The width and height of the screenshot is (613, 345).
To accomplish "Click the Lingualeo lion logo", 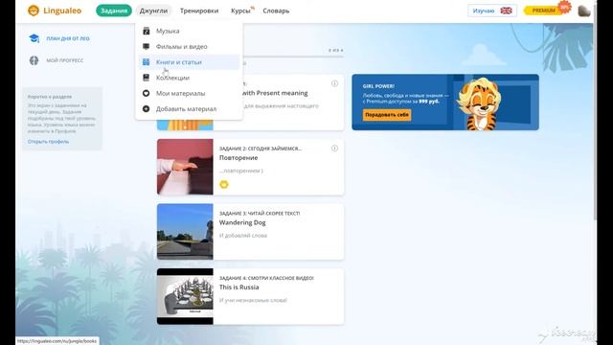I will click(34, 11).
